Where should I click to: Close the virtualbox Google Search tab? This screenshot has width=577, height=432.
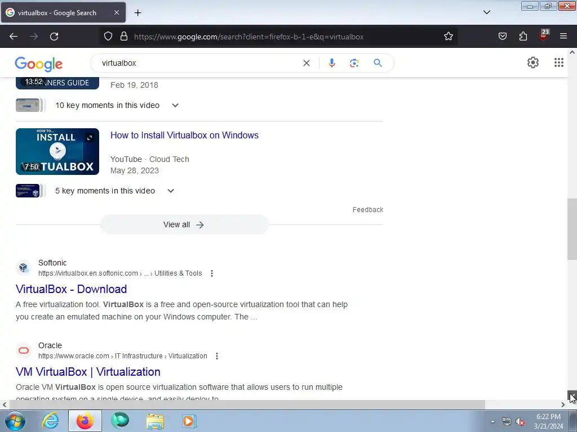[116, 12]
